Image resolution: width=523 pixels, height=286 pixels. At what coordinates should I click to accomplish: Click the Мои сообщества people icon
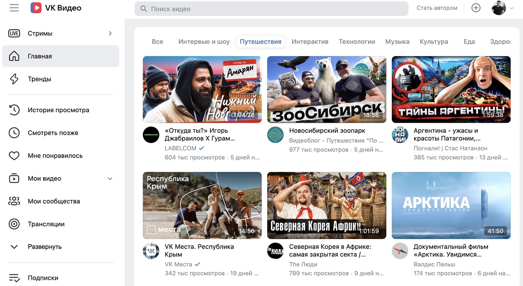(x=14, y=201)
